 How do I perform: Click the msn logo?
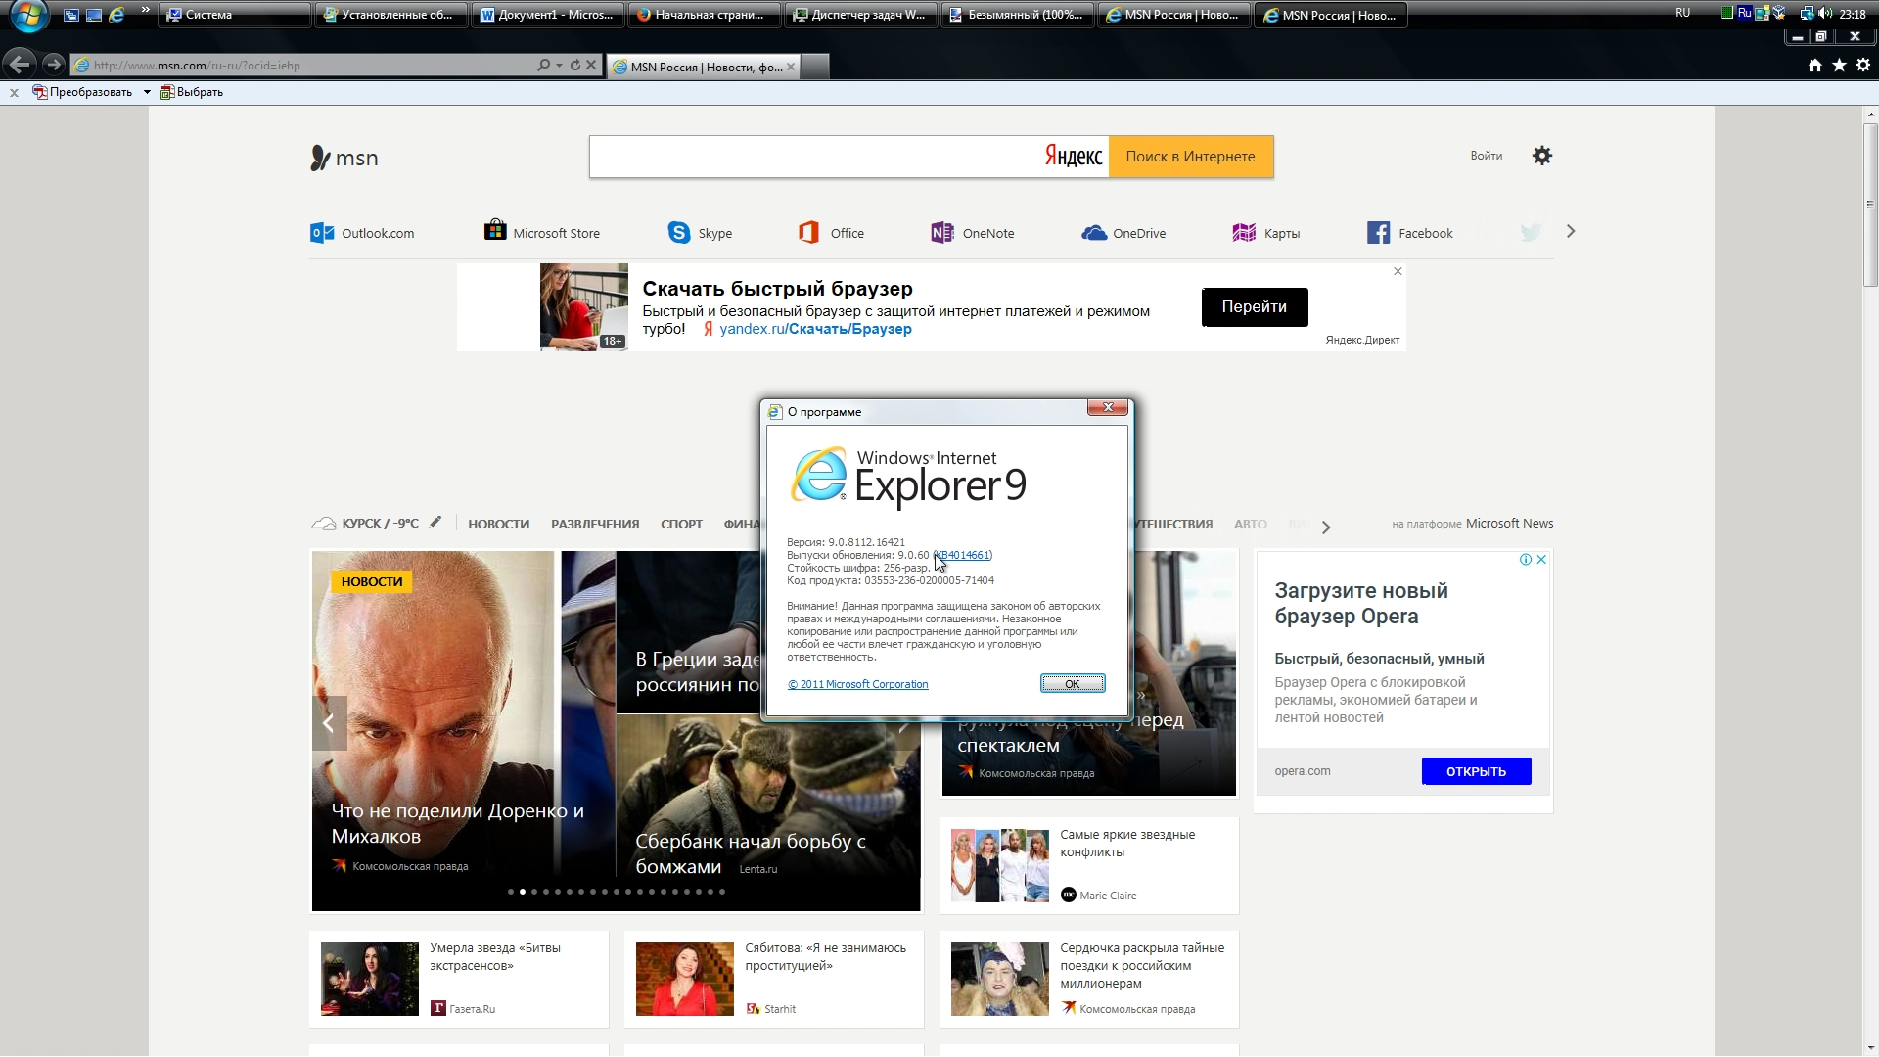(344, 158)
